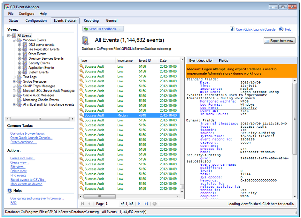This screenshot has width=301, height=218.
Task: Collapse the Windows Events tree node
Action: coord(14,40)
